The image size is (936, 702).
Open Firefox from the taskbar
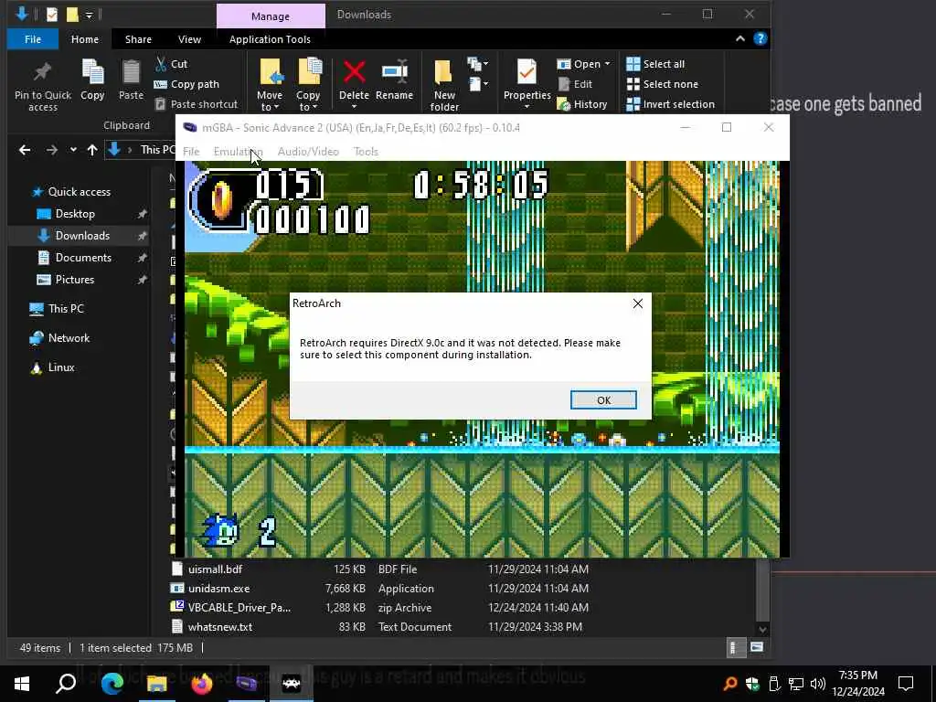(x=202, y=684)
